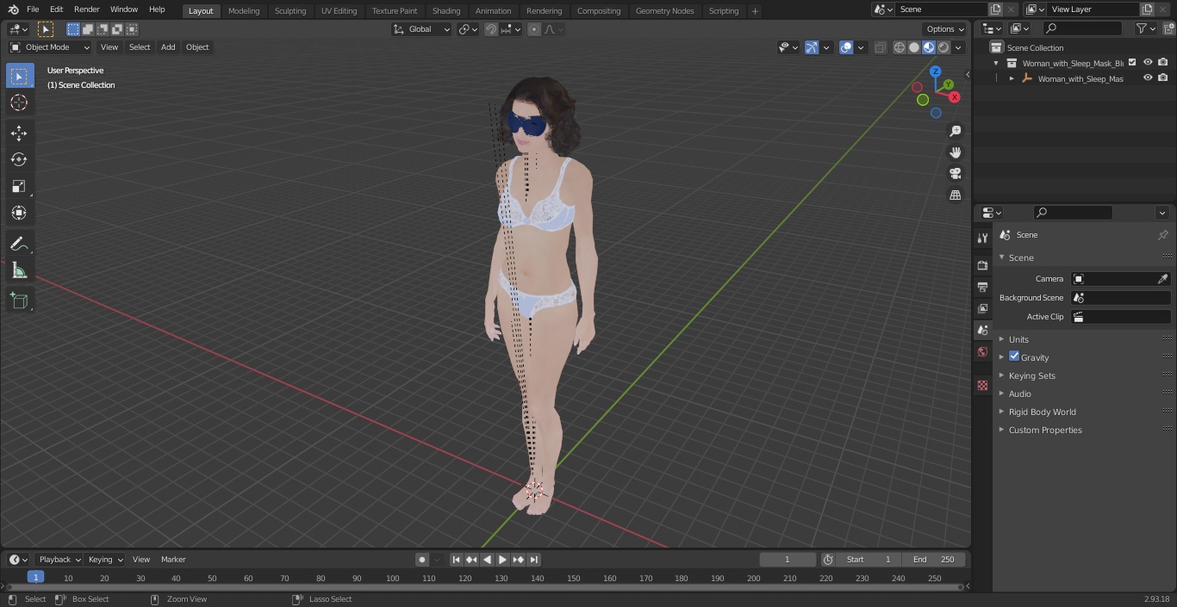Switch to the Sculpting workspace tab
Screen dimensions: 1177x607
tap(290, 11)
